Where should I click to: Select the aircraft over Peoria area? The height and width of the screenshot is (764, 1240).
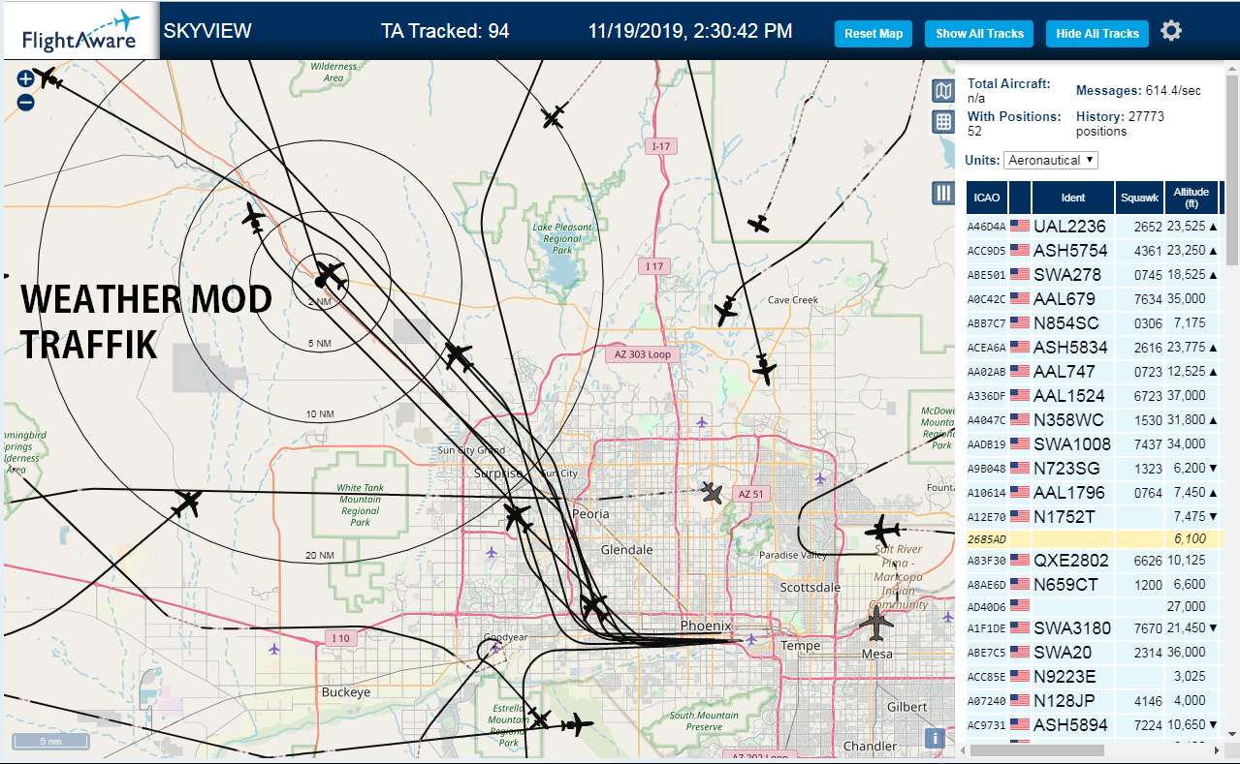pyautogui.click(x=519, y=518)
